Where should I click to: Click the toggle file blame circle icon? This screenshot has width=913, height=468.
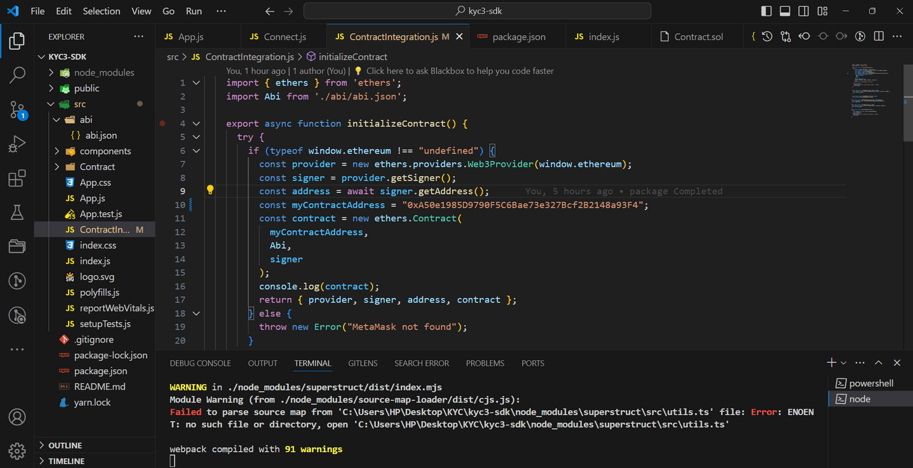coord(823,37)
